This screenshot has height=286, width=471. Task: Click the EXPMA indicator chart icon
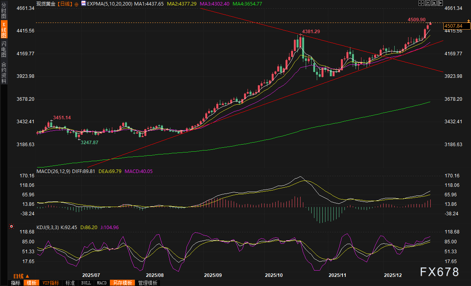[83, 3]
